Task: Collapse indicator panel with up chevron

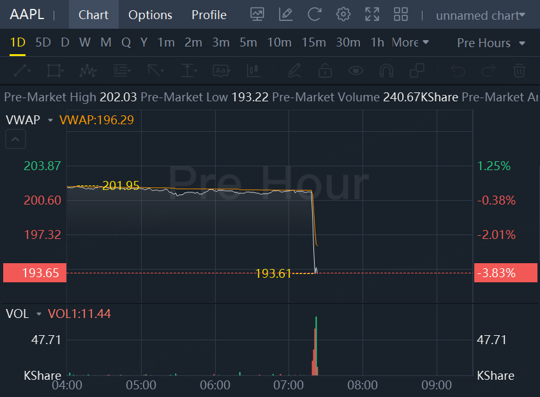Action: click(16, 138)
